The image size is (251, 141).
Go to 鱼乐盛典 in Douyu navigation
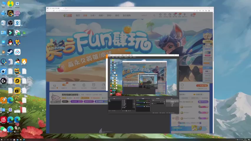click(127, 15)
